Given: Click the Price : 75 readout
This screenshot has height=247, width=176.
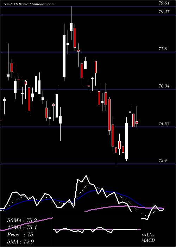Looking at the screenshot, I should pos(20,235).
